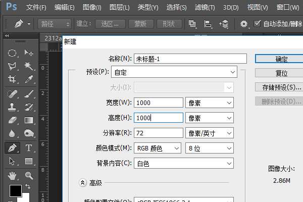Select the Brush tool
This screenshot has width=303, height=202.
[x=29, y=94]
